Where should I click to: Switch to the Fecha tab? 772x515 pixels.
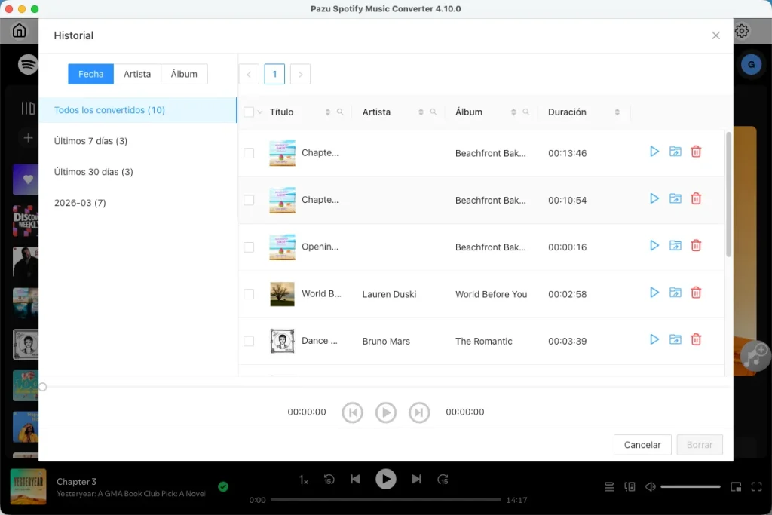[x=90, y=74]
